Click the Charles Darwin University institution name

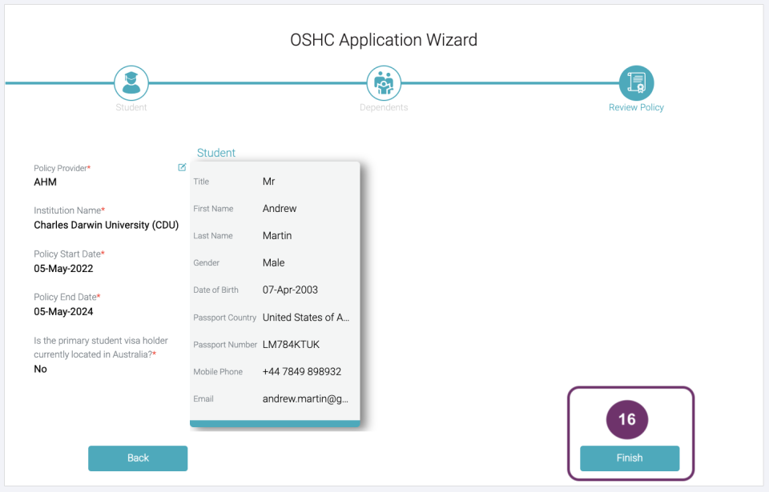[x=106, y=225]
